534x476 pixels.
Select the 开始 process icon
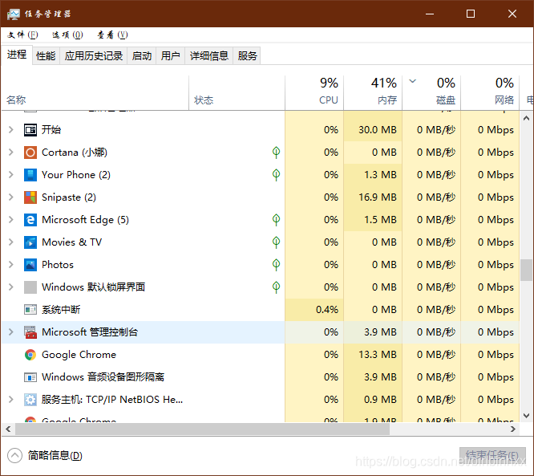coord(30,130)
